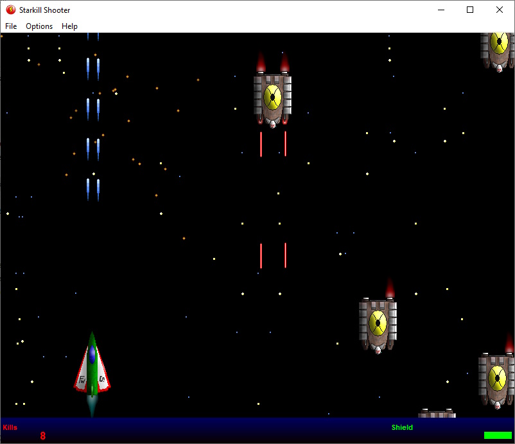Viewport: 515px width, 444px height.
Task: Click the topmost pair of blue player laser bolts
Action: click(93, 36)
